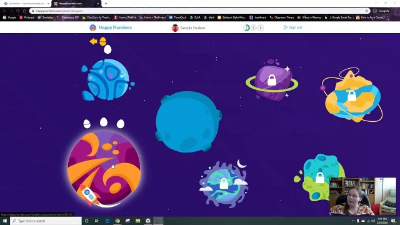400x225 pixels.
Task: Click the locked purple ringed planet
Action: click(x=272, y=81)
